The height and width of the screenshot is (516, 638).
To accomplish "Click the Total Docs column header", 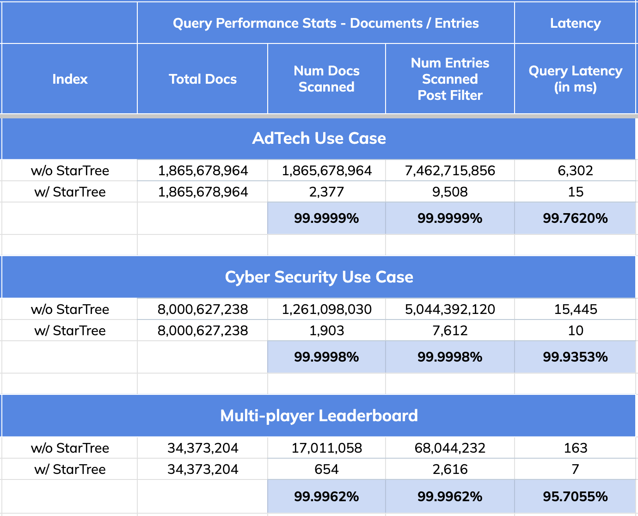I will coord(202,79).
